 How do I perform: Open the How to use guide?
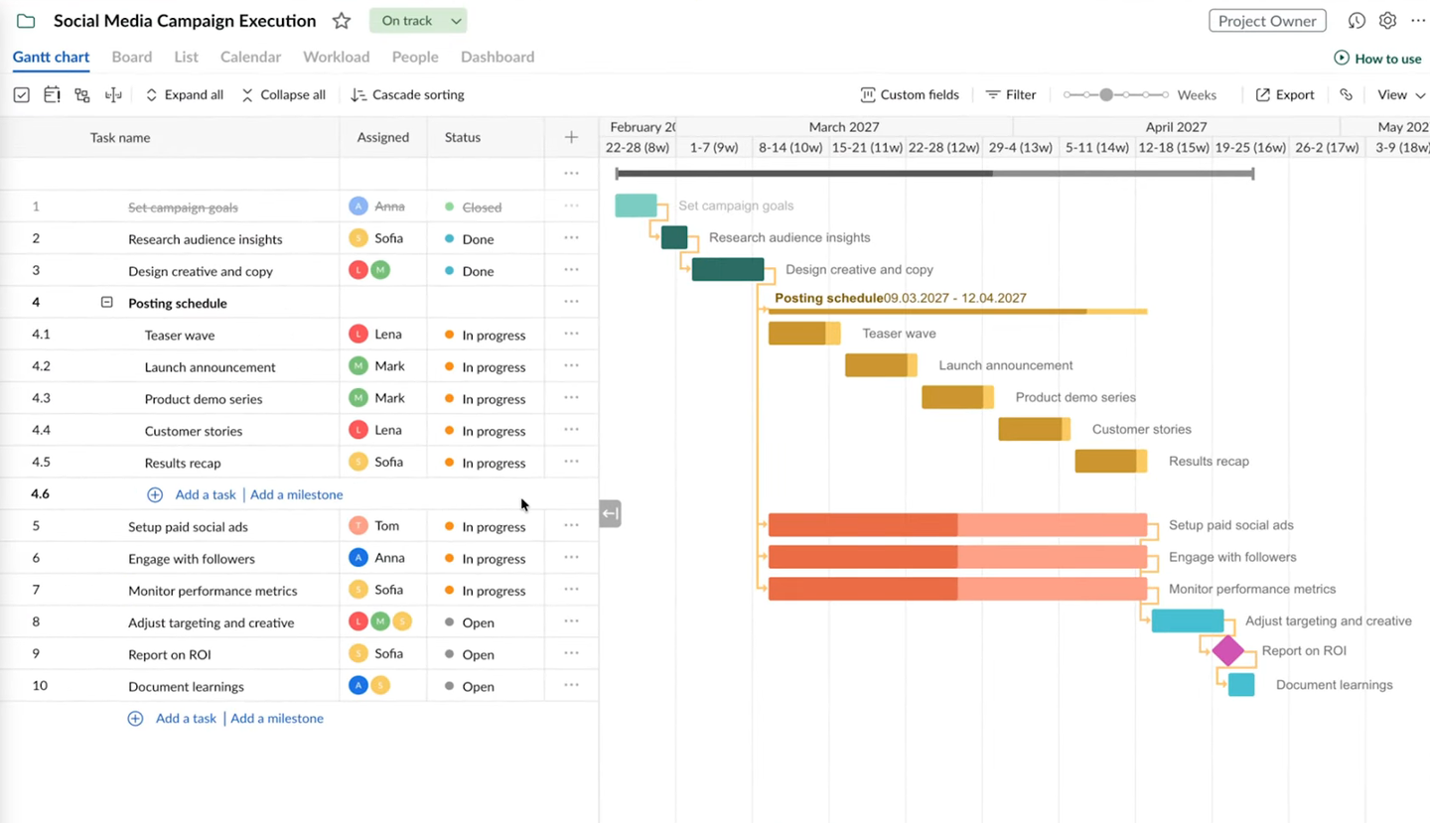[x=1377, y=59]
